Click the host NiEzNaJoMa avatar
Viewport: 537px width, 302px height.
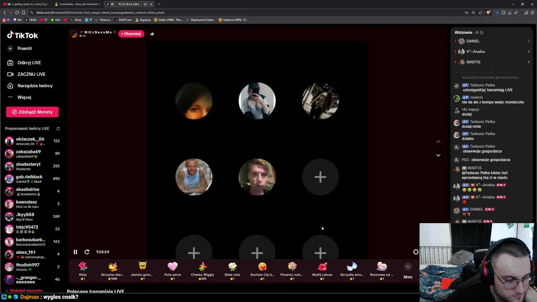[x=74, y=34]
